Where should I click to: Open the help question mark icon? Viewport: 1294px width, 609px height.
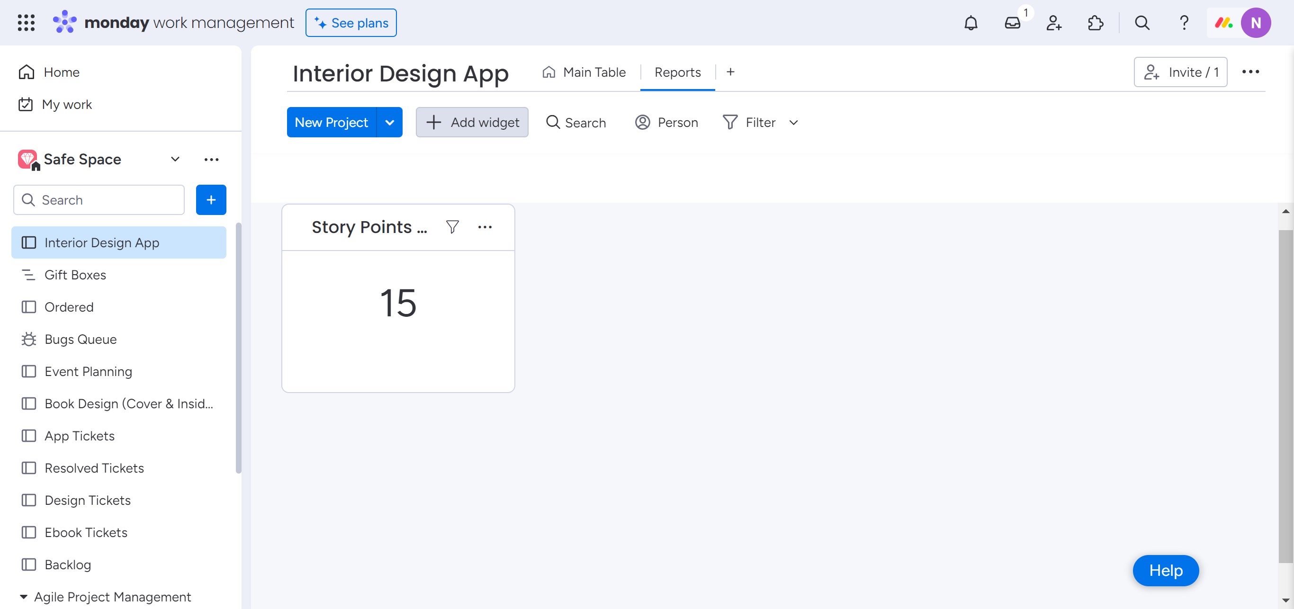1184,23
